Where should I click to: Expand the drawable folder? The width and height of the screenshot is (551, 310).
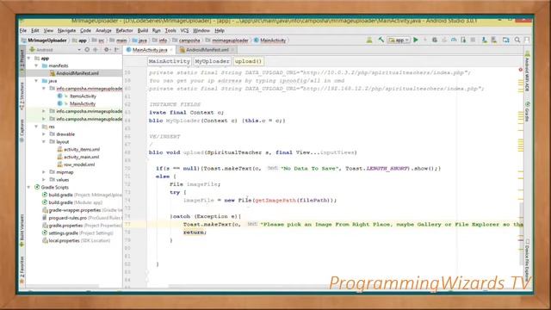pyautogui.click(x=44, y=134)
